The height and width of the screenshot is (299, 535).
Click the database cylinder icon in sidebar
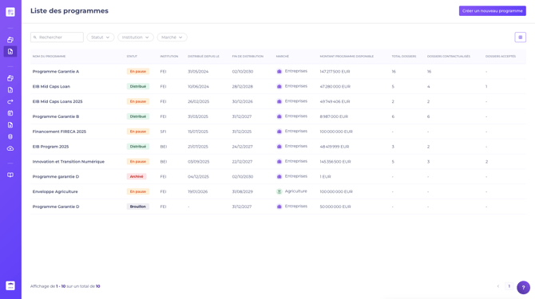10,136
